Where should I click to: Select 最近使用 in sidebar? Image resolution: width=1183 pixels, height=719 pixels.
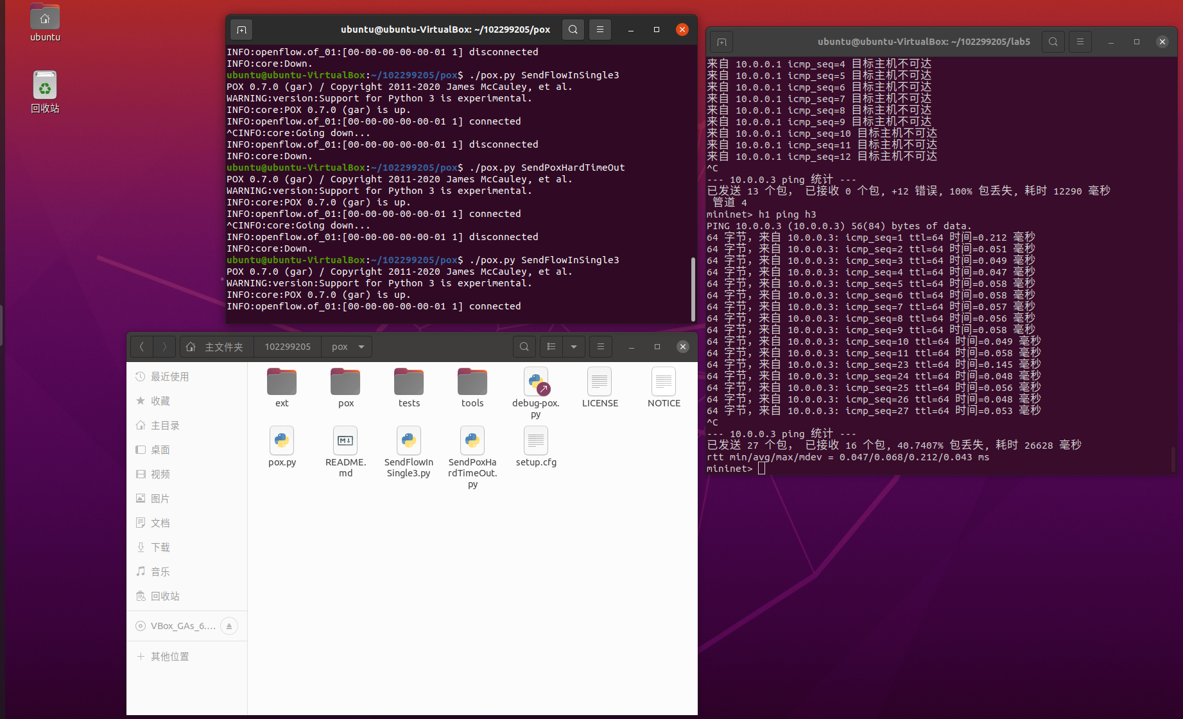point(187,377)
